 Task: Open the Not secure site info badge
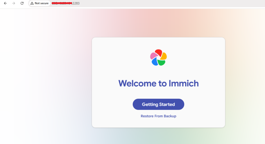tap(40, 3)
